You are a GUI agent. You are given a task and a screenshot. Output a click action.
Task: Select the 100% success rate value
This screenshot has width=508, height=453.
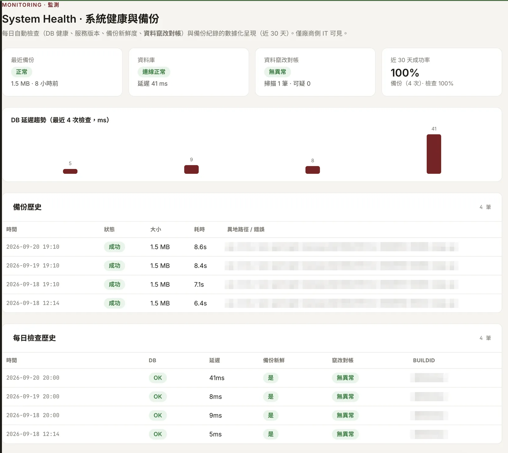[x=405, y=73]
